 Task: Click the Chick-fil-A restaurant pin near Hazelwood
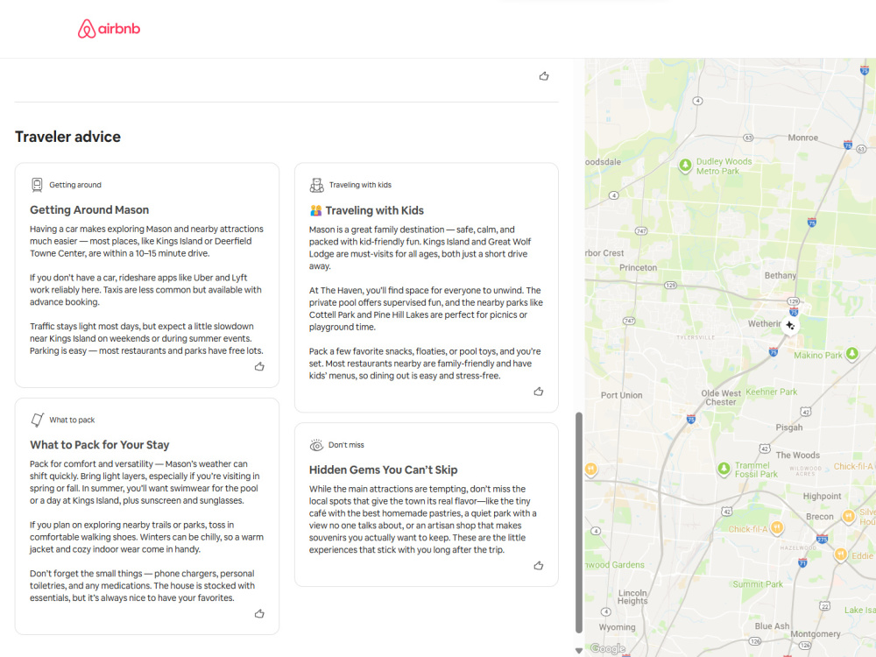coord(776,527)
